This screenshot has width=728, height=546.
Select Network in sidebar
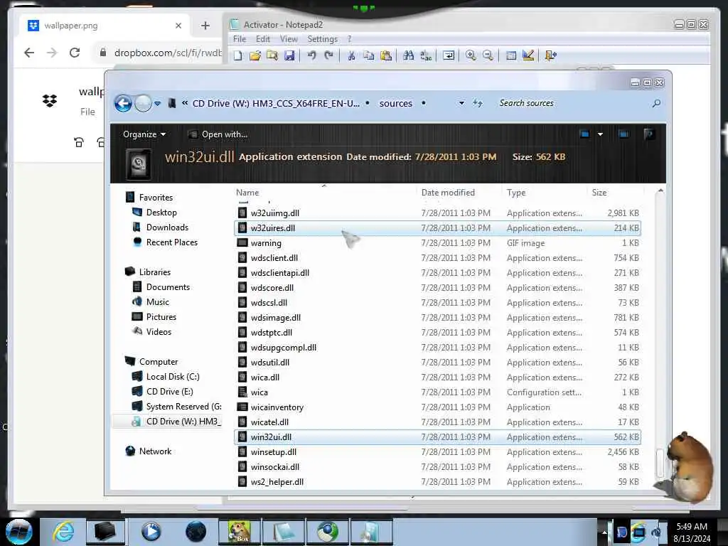(155, 451)
